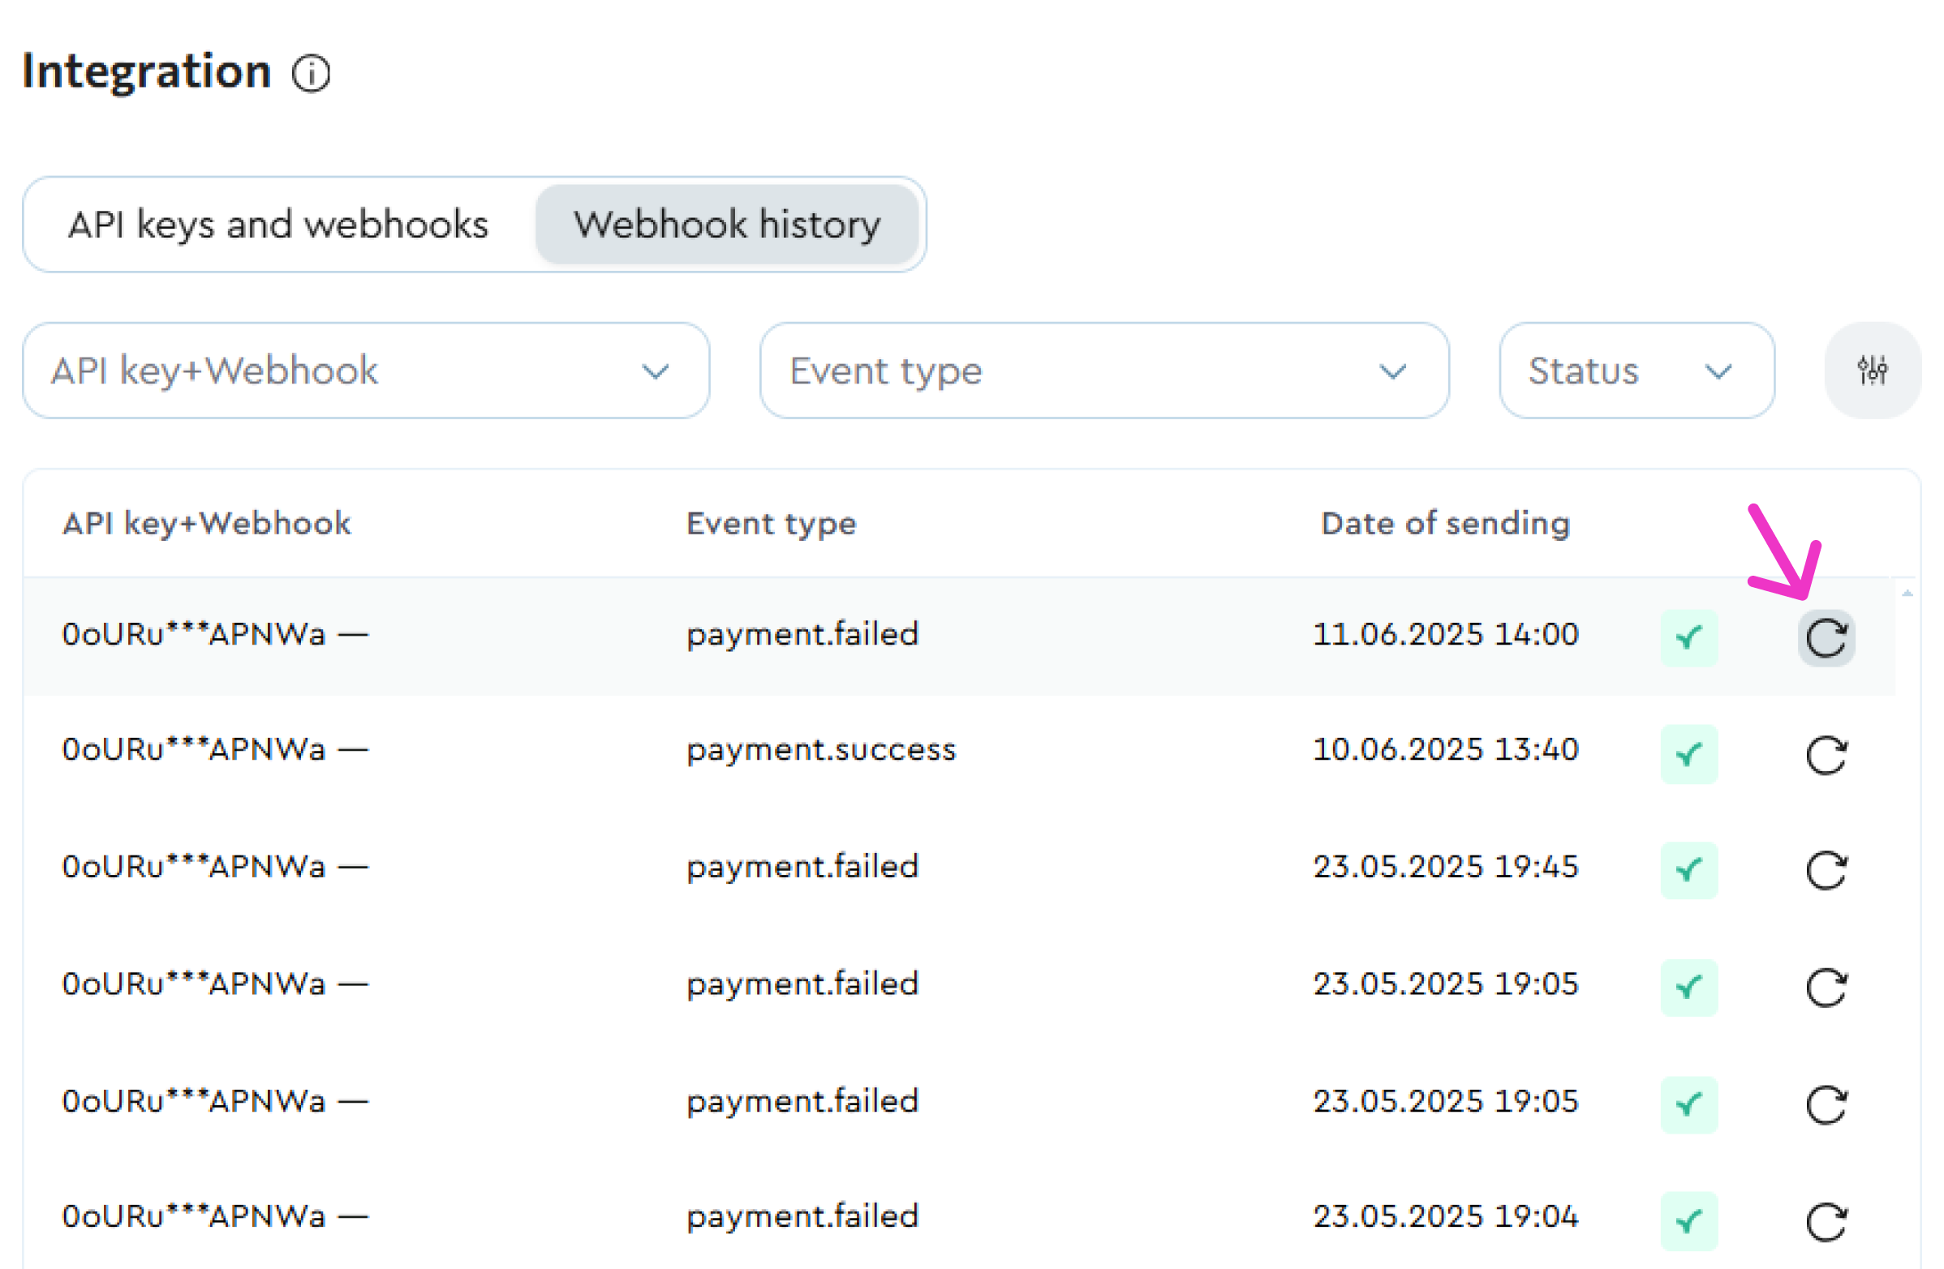Click the table scrollbar up arrow
This screenshot has height=1269, width=1944.
point(1907,594)
